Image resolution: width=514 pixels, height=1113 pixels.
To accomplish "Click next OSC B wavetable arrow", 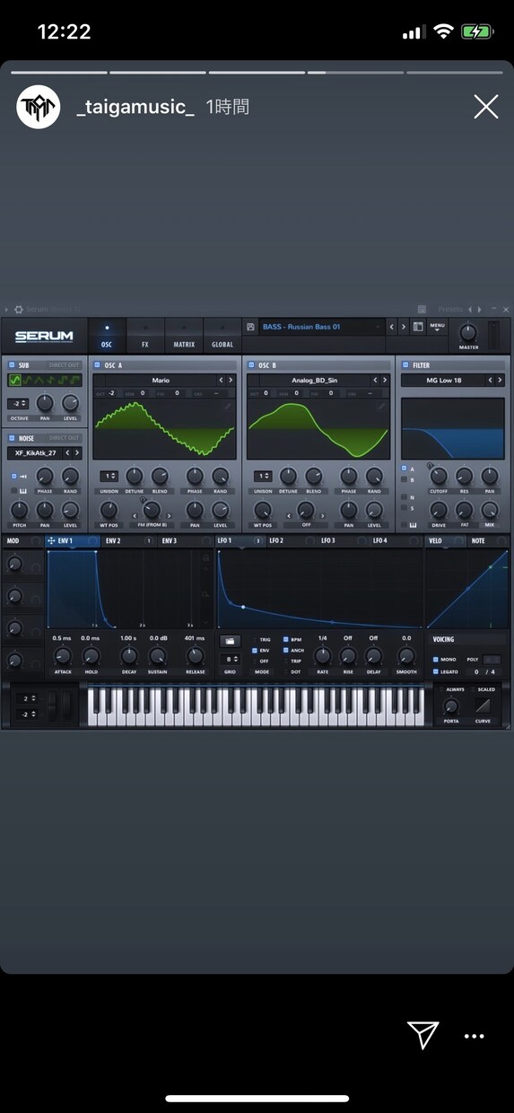I will coord(385,381).
